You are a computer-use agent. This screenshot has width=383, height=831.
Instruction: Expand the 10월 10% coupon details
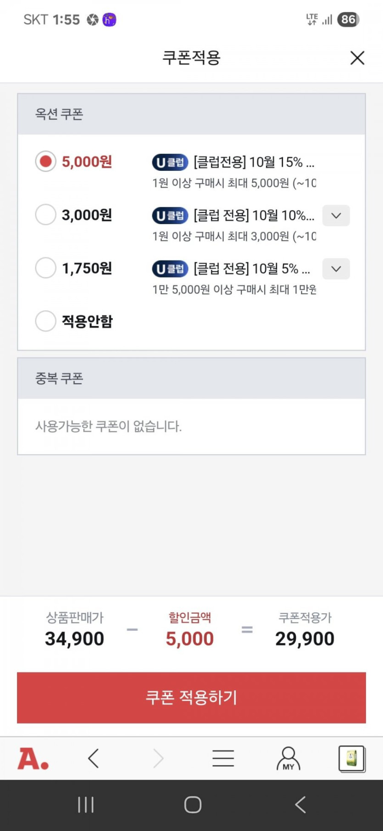tap(336, 215)
